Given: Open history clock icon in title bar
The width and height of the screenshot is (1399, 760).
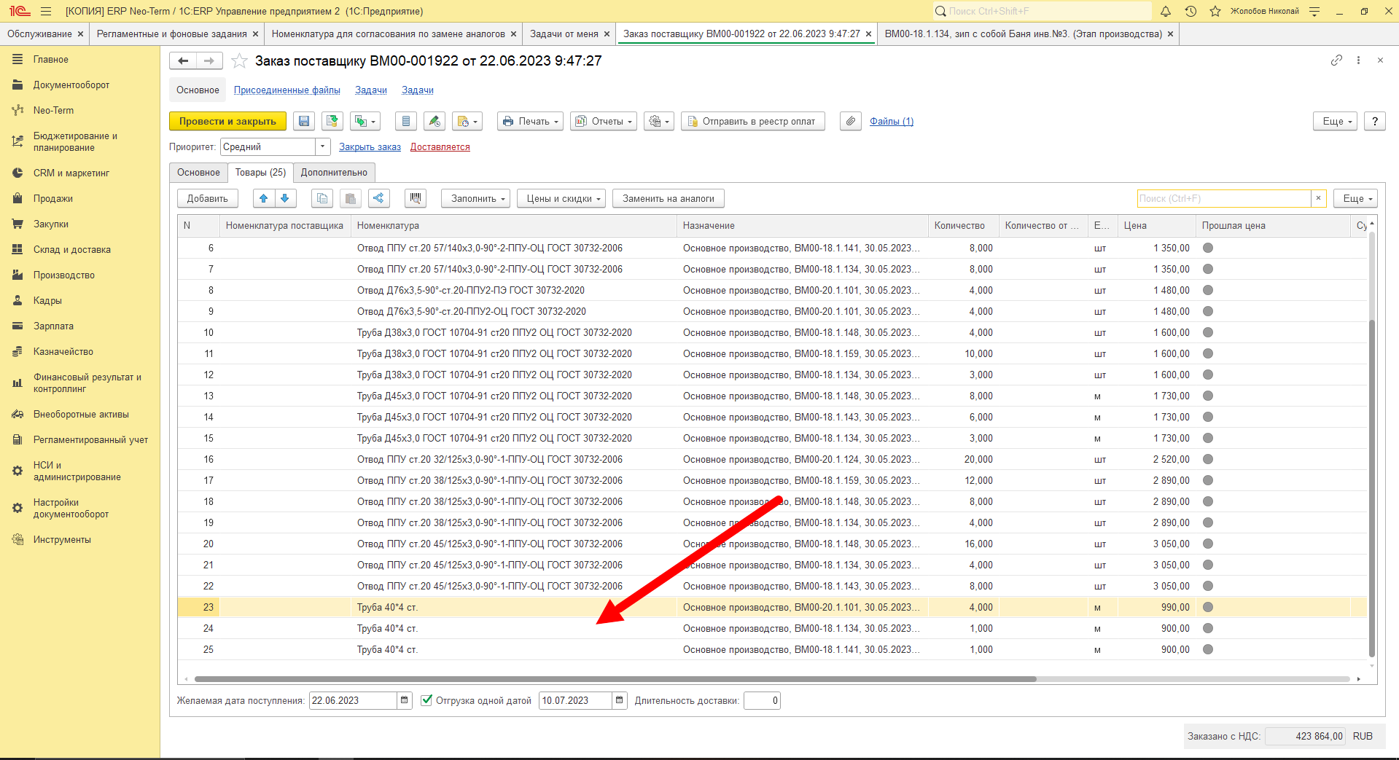Looking at the screenshot, I should (1190, 11).
